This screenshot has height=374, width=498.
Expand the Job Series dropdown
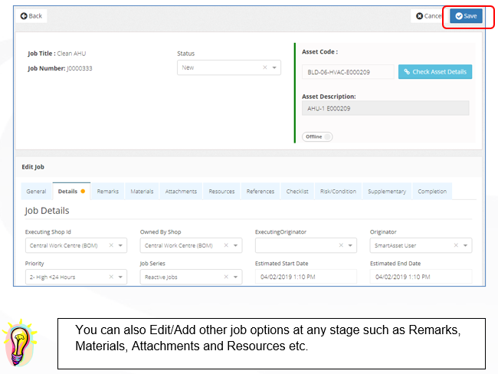click(x=236, y=277)
